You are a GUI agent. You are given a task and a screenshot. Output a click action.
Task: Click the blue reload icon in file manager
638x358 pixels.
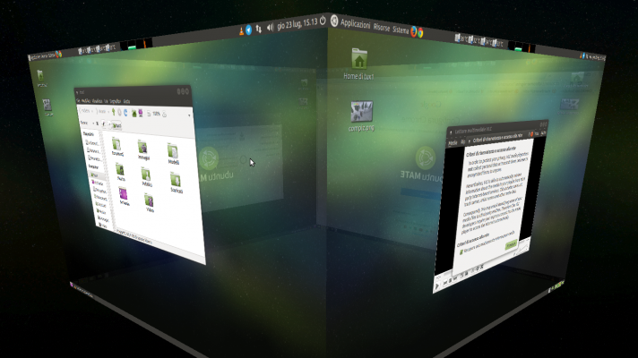125,112
